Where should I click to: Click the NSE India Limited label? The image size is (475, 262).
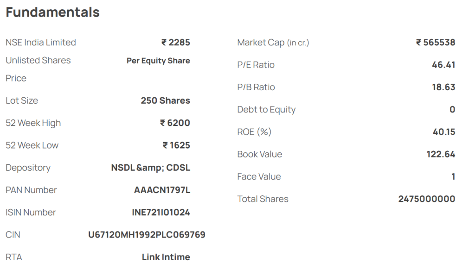point(41,42)
